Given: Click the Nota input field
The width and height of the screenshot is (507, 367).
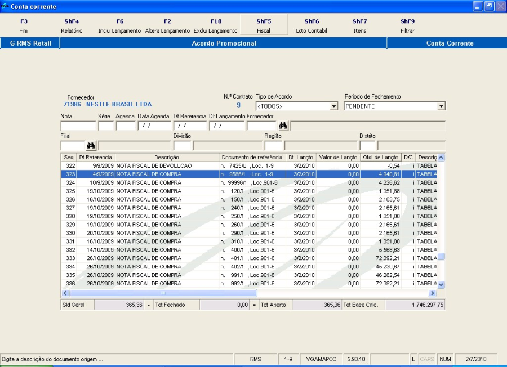Looking at the screenshot, I should [x=78, y=126].
